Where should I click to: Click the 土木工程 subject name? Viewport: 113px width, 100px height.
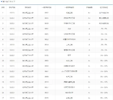(x=69, y=45)
